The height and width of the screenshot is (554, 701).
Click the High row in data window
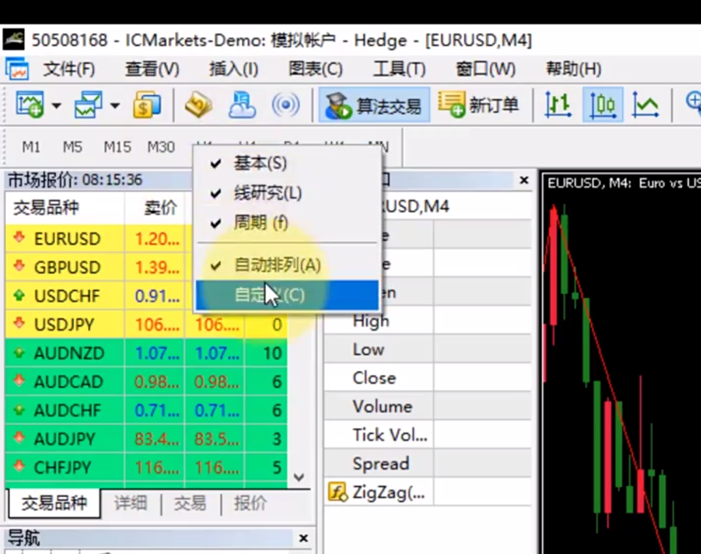click(x=428, y=321)
